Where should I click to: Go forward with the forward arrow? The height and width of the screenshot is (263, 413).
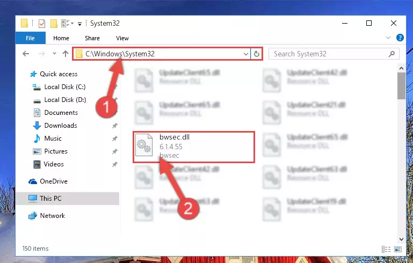[x=41, y=54]
